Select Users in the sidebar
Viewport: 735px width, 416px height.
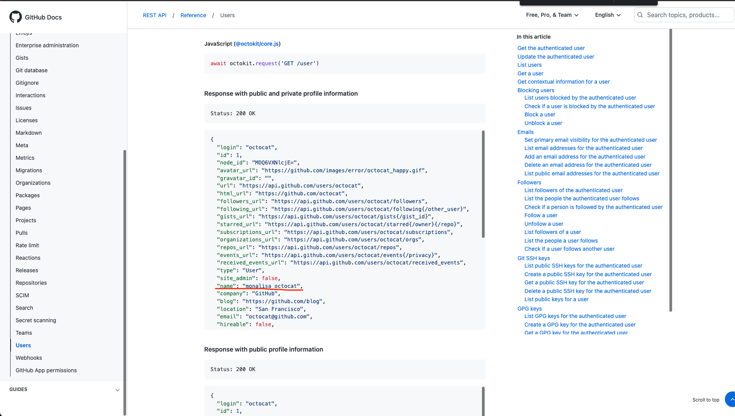(x=23, y=345)
